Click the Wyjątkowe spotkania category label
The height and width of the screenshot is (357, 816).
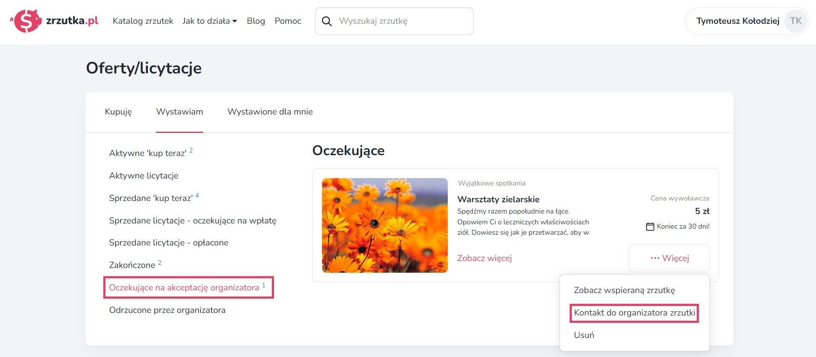point(491,183)
